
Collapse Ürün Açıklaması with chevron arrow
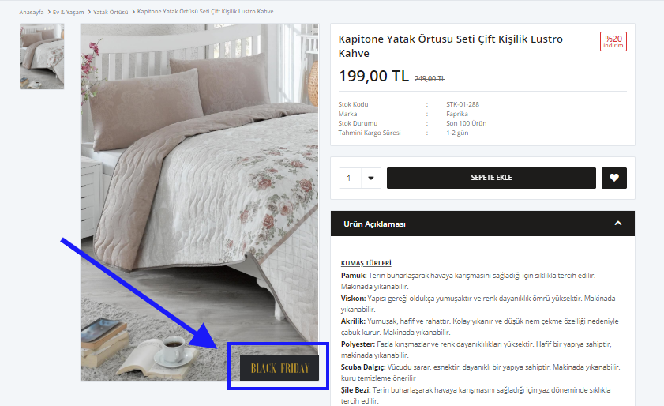tap(618, 224)
